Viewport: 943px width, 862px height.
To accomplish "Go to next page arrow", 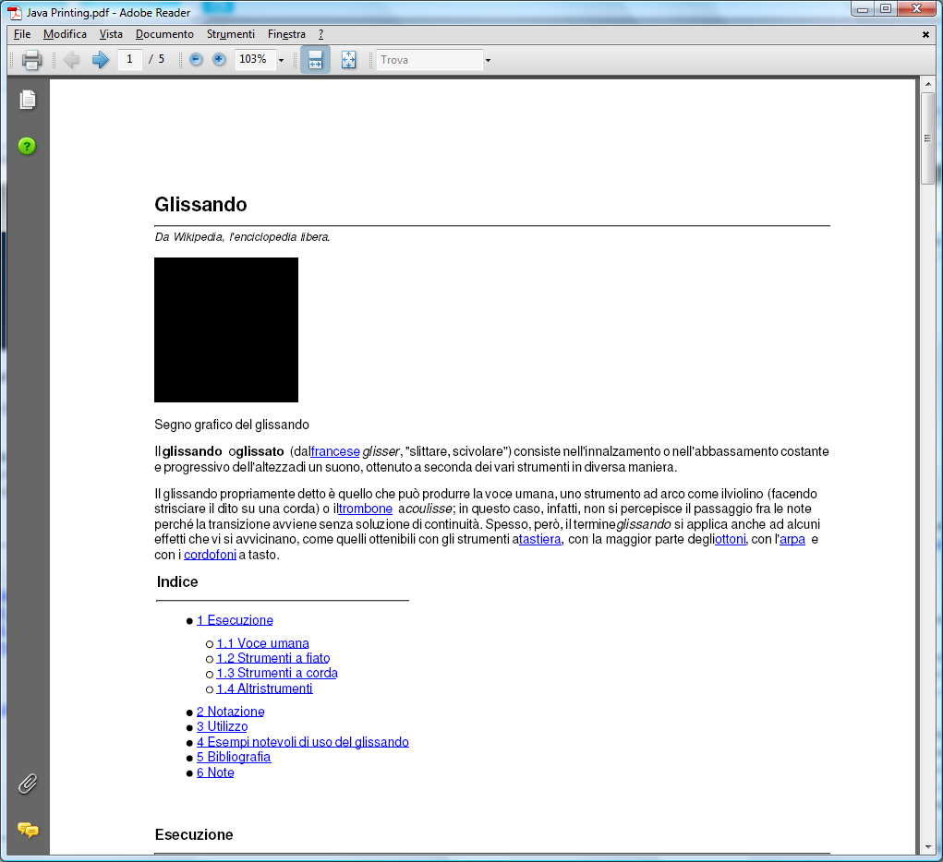I will coord(100,60).
